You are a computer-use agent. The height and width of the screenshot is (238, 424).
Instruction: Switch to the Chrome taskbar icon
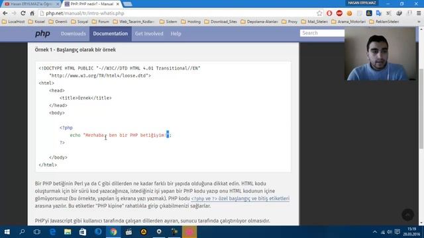click(x=113, y=232)
